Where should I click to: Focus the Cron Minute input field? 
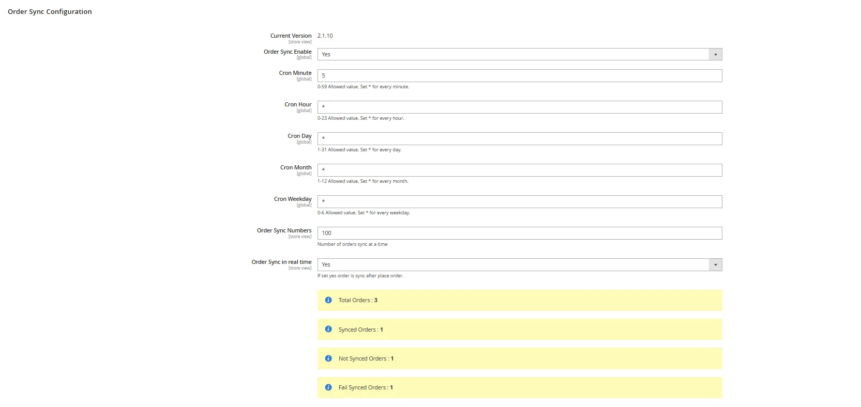tap(519, 75)
